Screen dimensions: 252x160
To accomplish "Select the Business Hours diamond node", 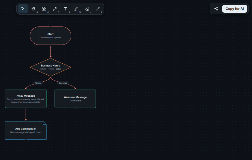I will 50,67.
